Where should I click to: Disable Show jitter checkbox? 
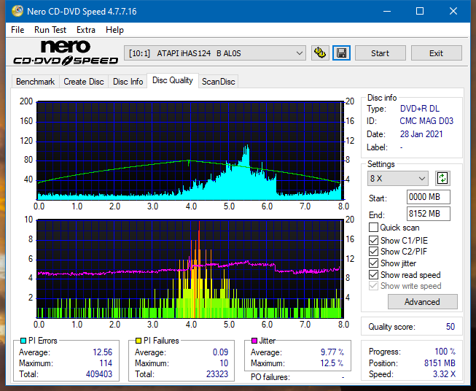pos(373,263)
